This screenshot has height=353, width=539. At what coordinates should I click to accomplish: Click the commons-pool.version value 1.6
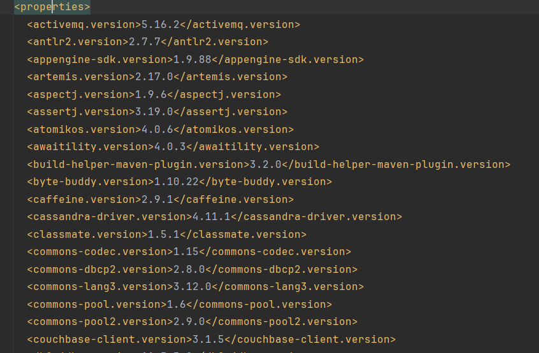[x=176, y=305]
